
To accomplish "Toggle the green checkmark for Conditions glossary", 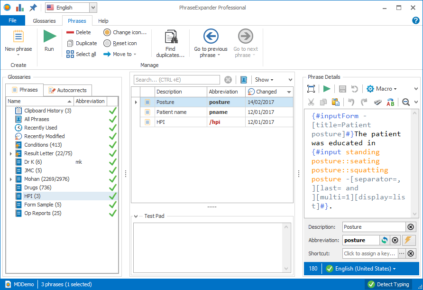I will click(113, 145).
